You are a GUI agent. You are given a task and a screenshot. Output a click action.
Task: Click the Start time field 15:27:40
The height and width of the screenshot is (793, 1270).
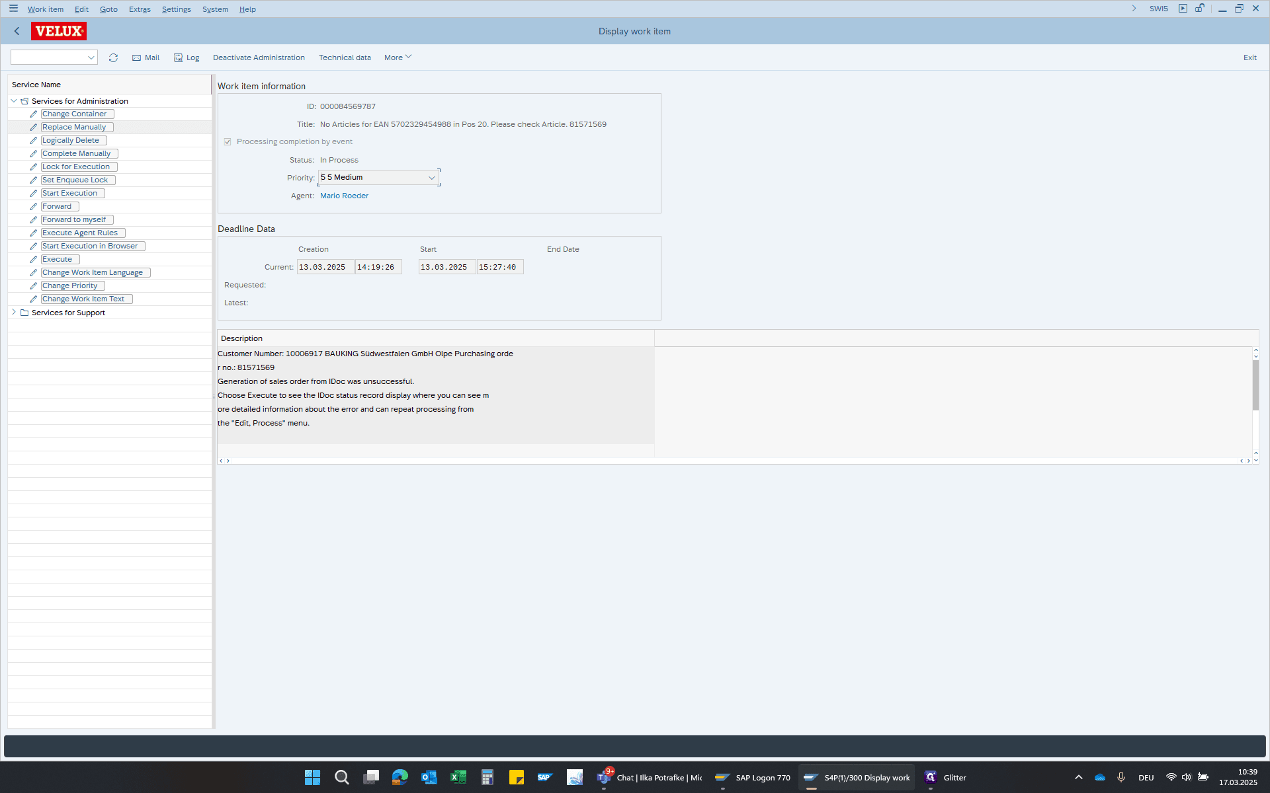tap(500, 267)
